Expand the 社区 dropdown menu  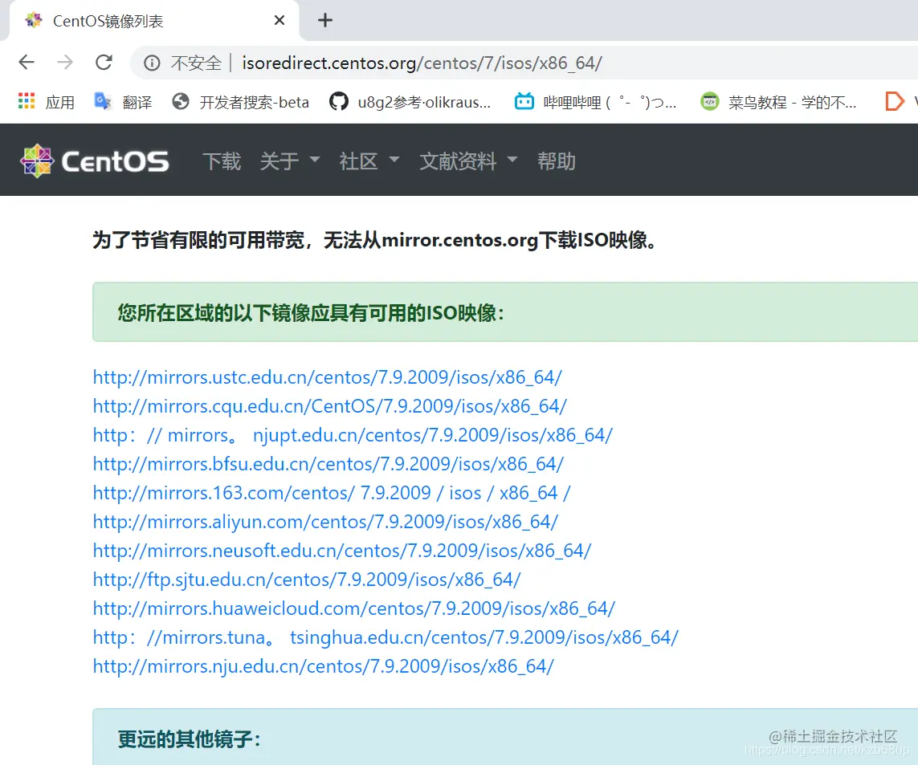pyautogui.click(x=369, y=161)
